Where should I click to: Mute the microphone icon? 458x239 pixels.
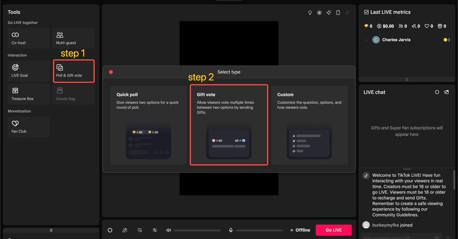231,230
